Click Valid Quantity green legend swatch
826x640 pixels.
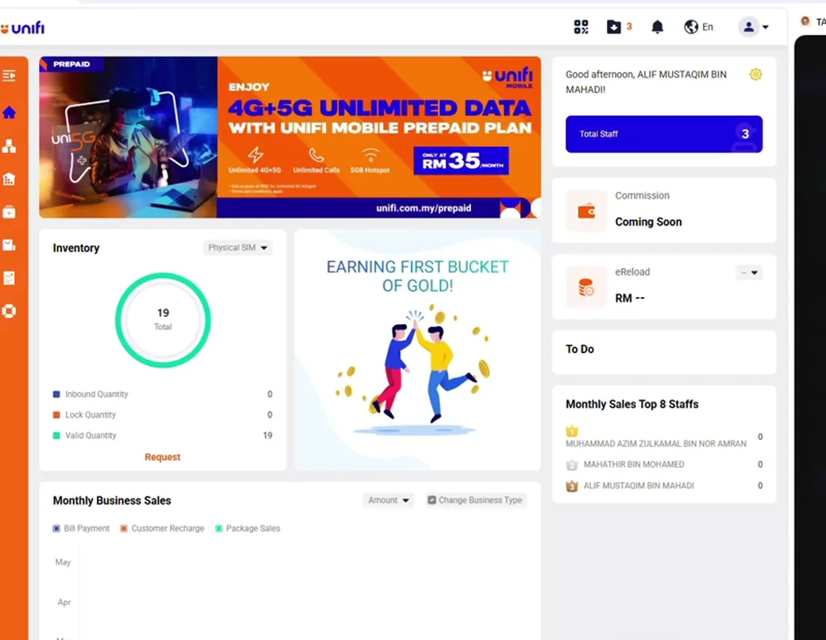coord(56,435)
